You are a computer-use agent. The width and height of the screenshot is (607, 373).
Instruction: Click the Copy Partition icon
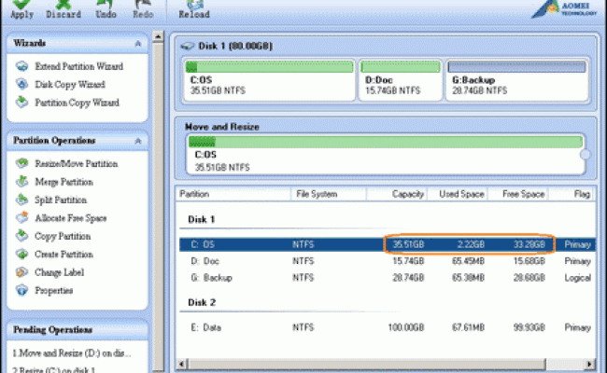point(22,236)
